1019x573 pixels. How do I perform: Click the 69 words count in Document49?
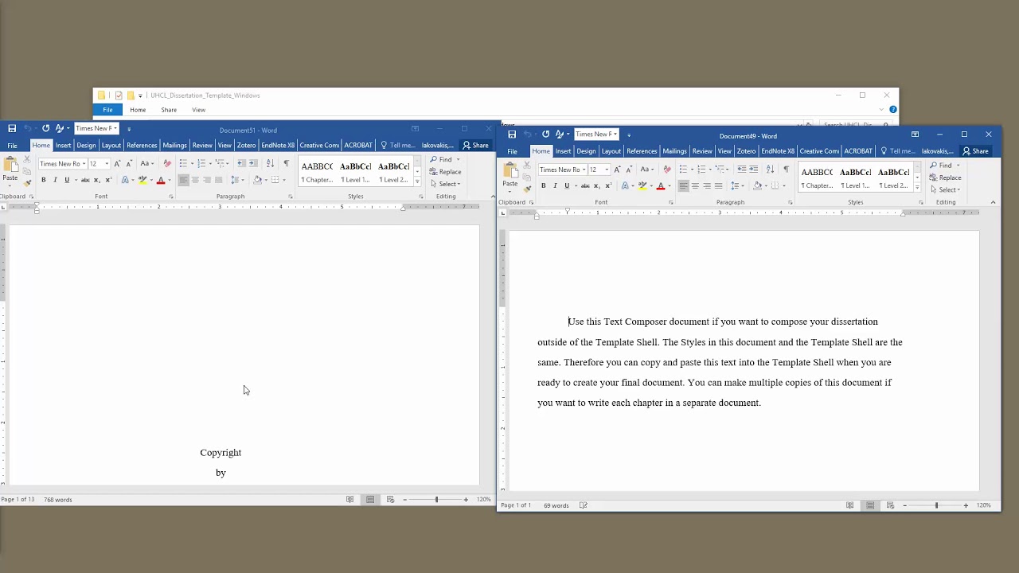coord(556,505)
